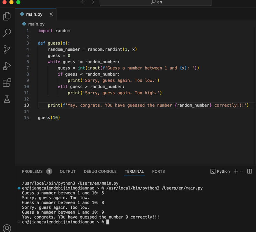Open the Explorer view in activity bar
Screen dimensions: 256x232
coord(7,16)
